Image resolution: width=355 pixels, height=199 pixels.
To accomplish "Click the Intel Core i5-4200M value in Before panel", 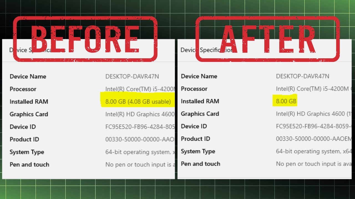I will coord(140,89).
